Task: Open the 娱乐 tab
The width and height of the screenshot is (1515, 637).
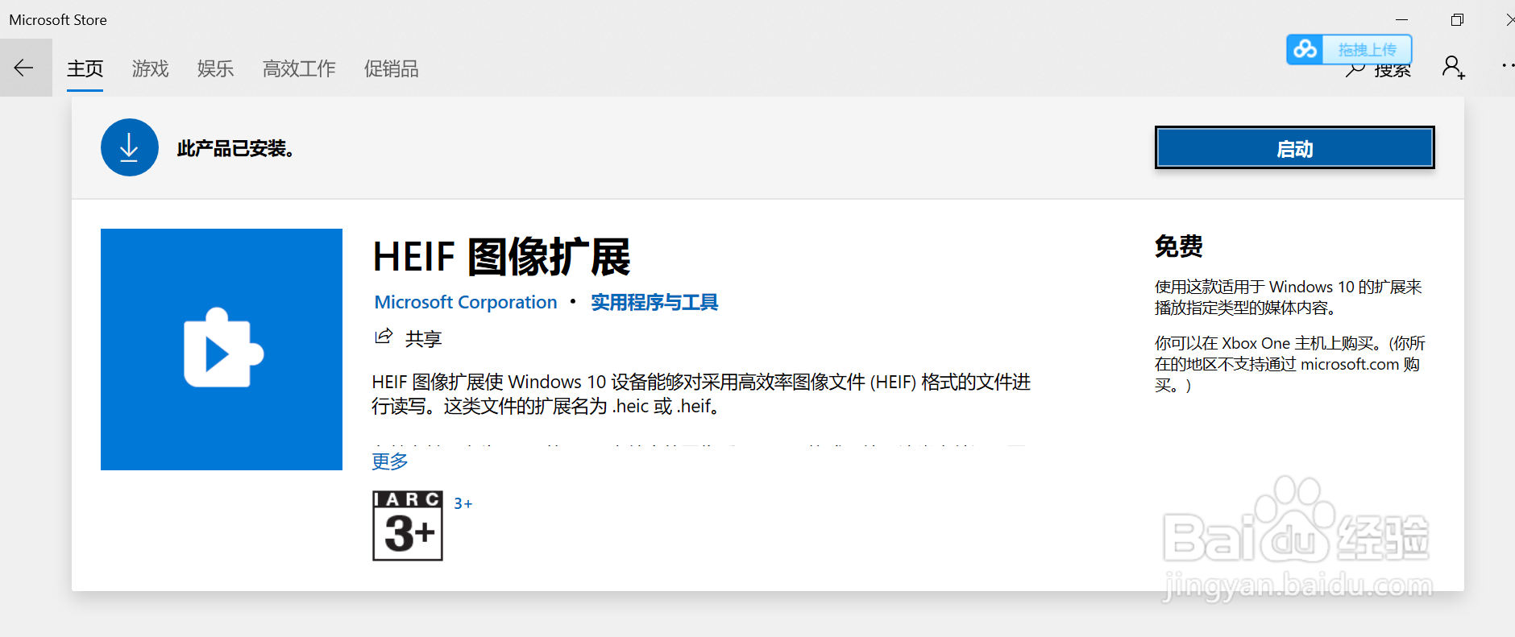Action: tap(215, 69)
